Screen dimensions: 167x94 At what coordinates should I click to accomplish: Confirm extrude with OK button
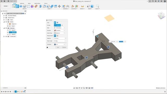(58, 47)
